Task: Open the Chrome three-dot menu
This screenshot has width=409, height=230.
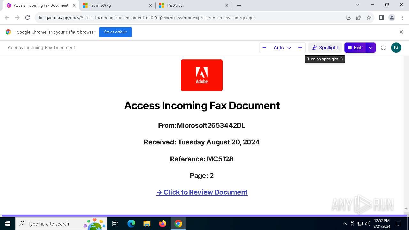Action: [x=402, y=18]
